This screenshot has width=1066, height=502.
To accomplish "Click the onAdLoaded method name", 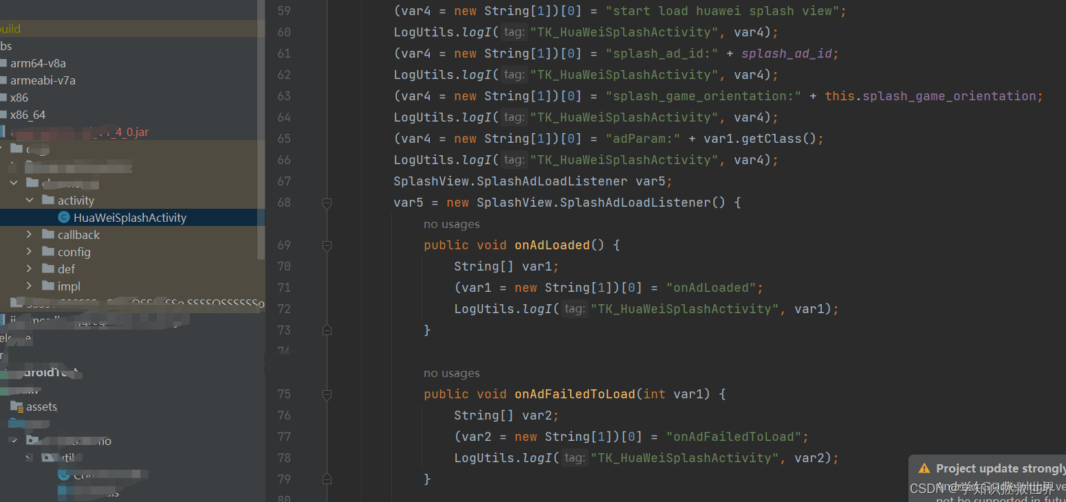I will tap(552, 245).
